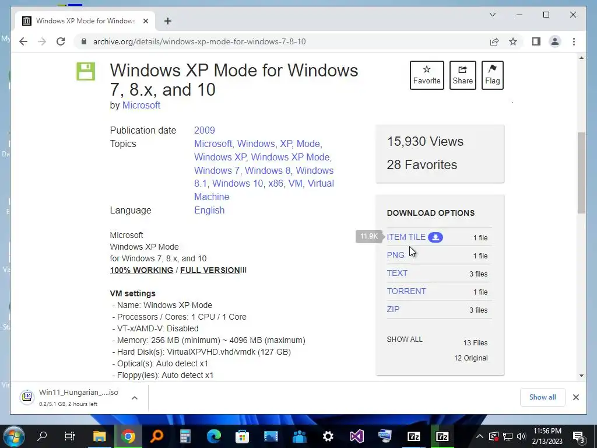This screenshot has width=597, height=448.
Task: Share this archive item
Action: pos(462,75)
